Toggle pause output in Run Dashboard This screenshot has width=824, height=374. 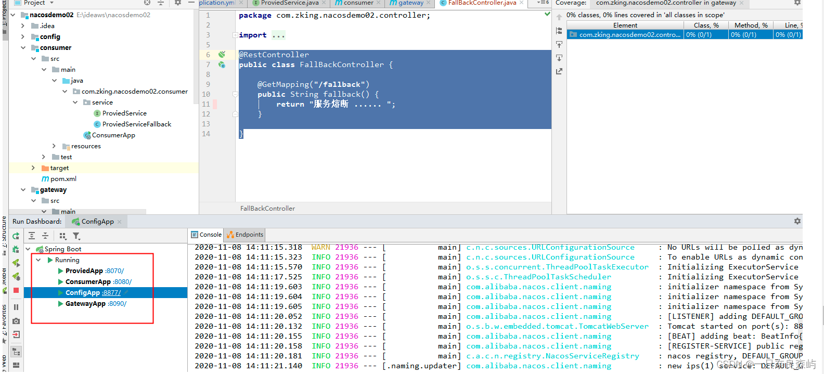coord(16,307)
